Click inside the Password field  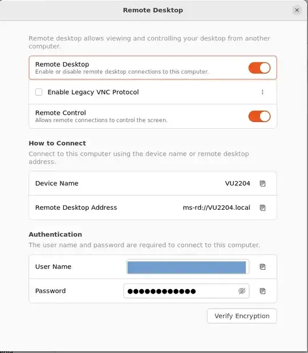coord(187,291)
